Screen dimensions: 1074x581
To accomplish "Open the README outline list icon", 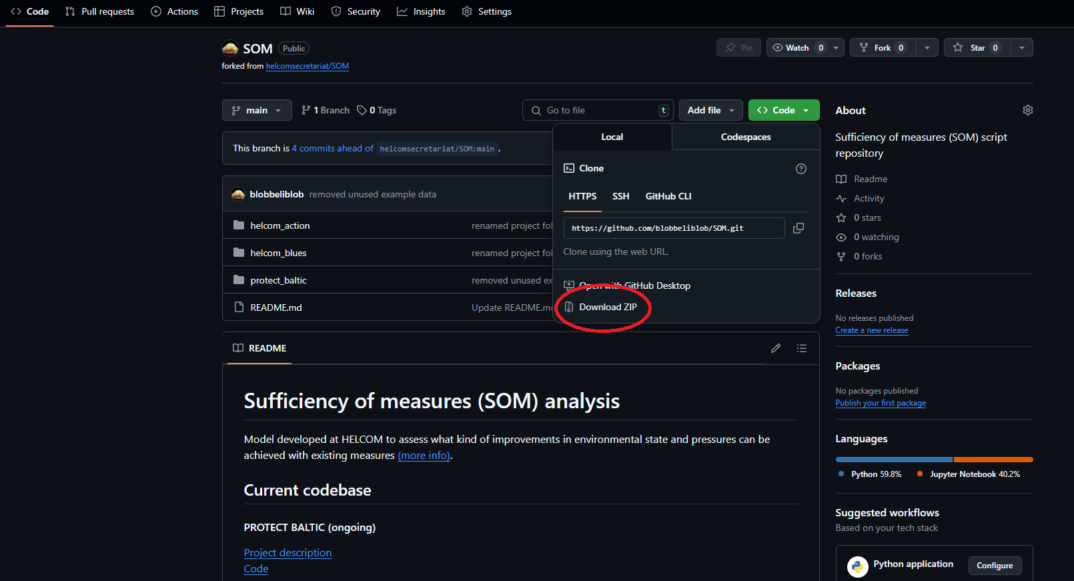I will (x=802, y=348).
